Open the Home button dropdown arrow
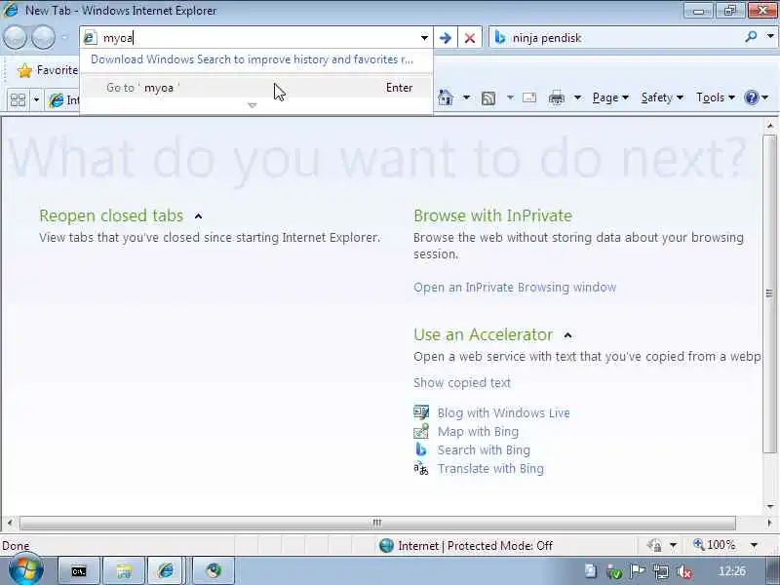This screenshot has height=585, width=780. [466, 97]
